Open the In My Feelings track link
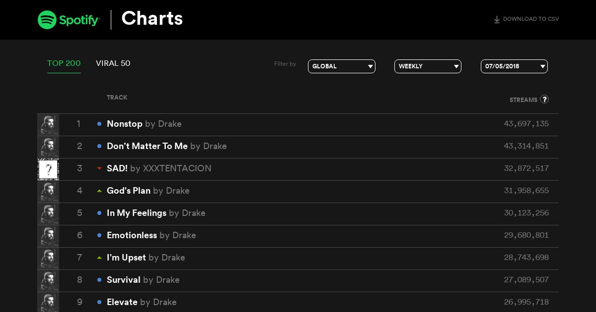 click(137, 213)
